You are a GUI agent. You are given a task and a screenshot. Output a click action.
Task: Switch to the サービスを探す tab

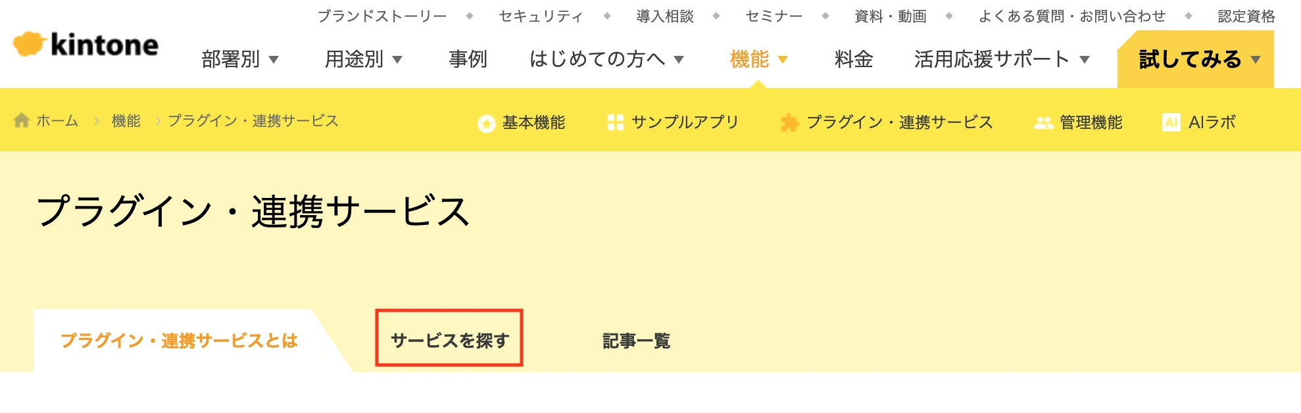pyautogui.click(x=449, y=340)
